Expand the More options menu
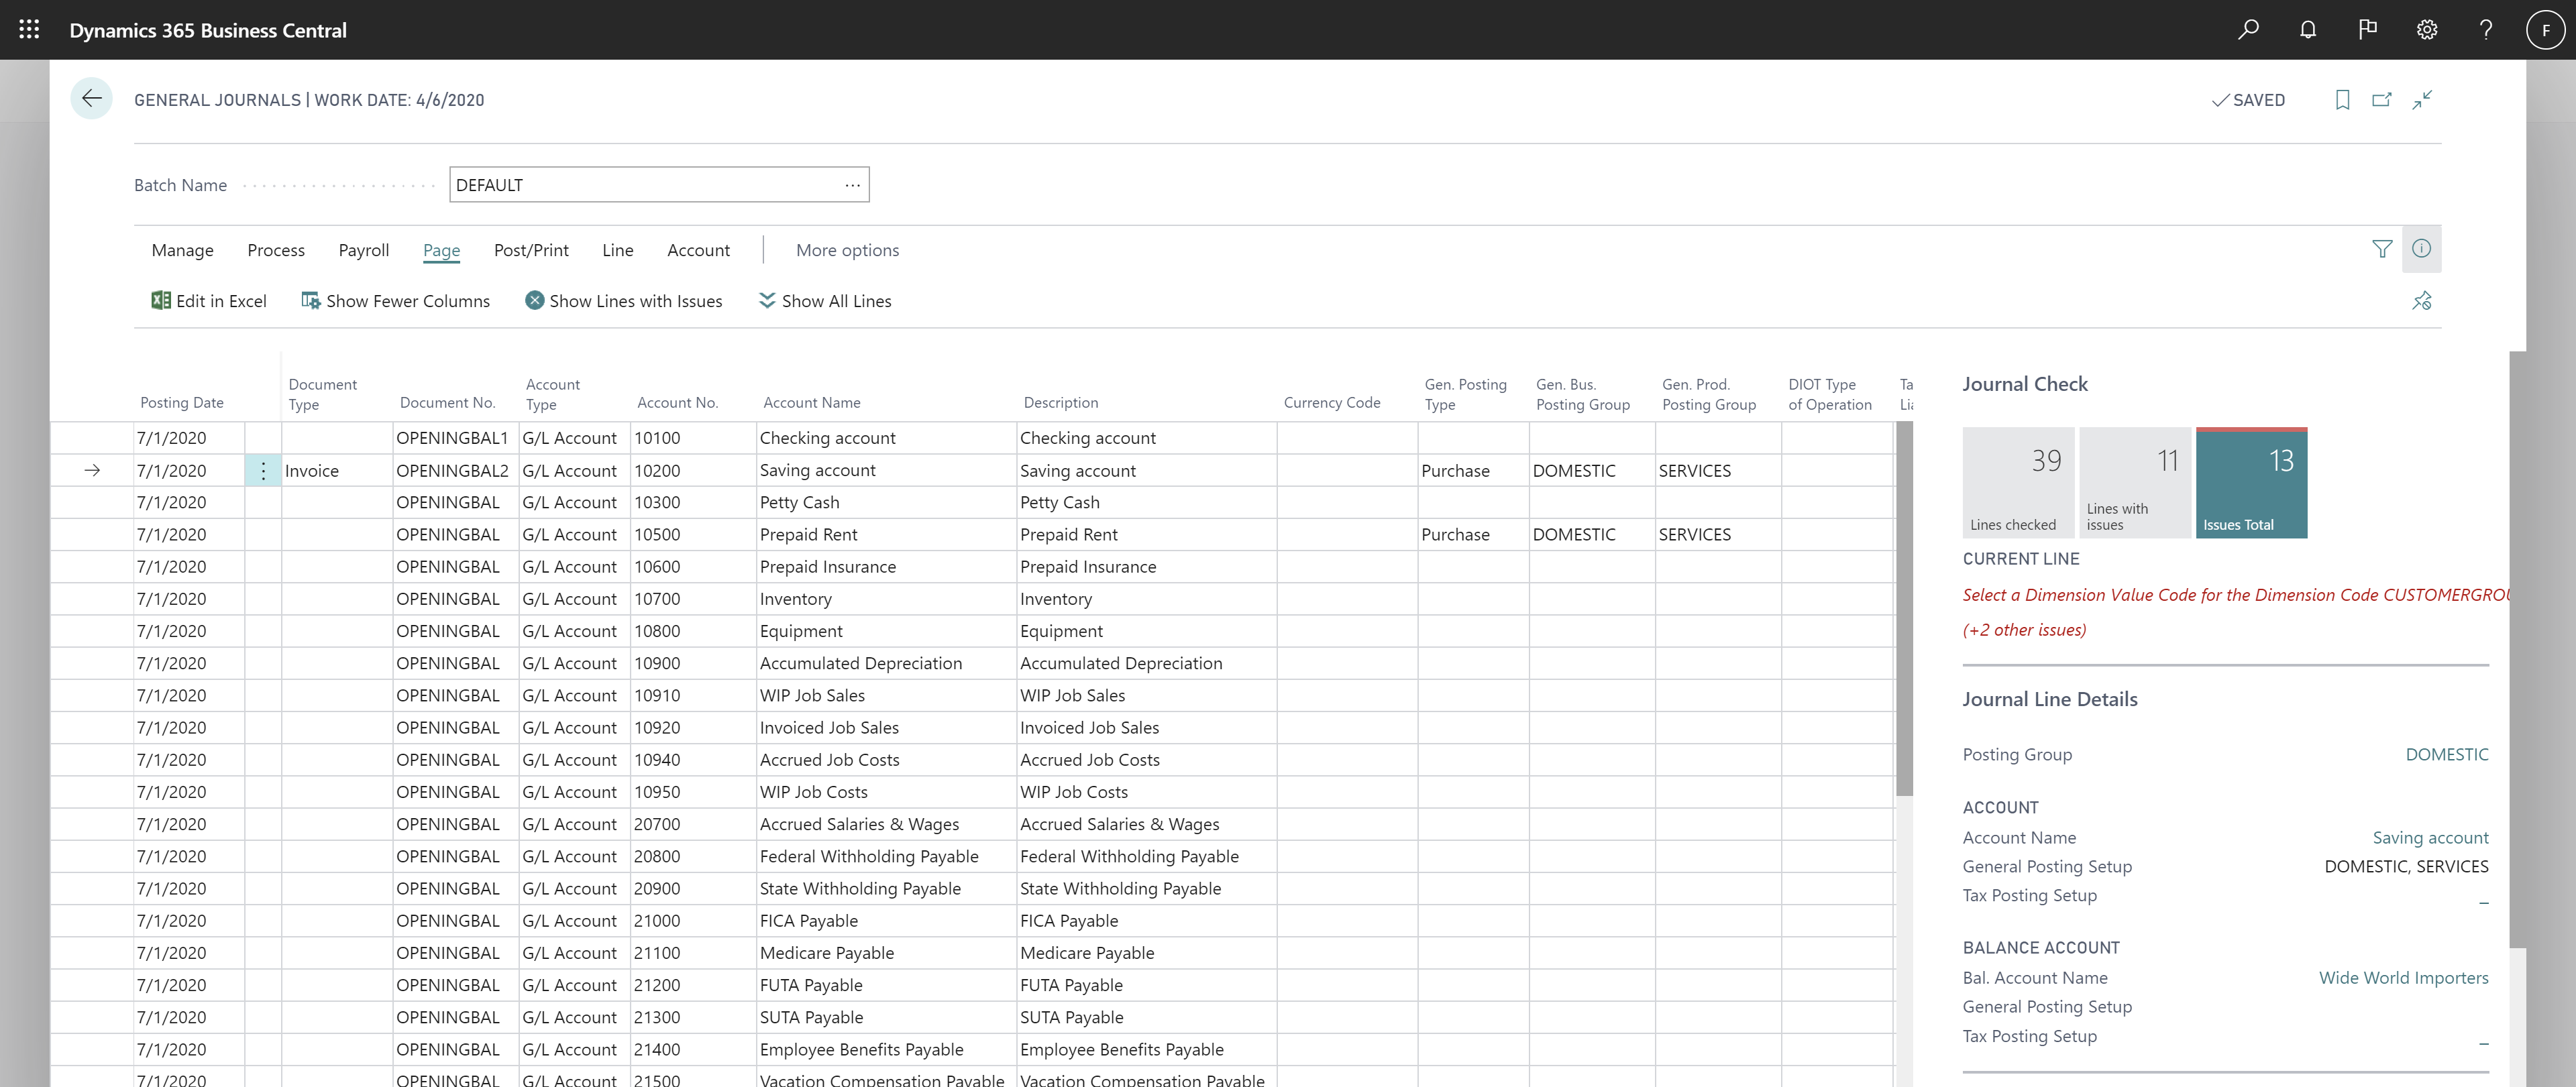2576x1087 pixels. (x=848, y=249)
